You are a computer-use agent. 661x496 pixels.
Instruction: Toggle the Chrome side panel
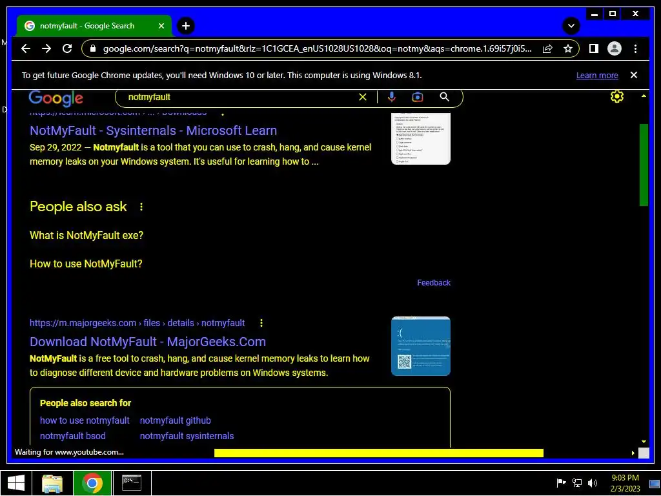(x=594, y=48)
